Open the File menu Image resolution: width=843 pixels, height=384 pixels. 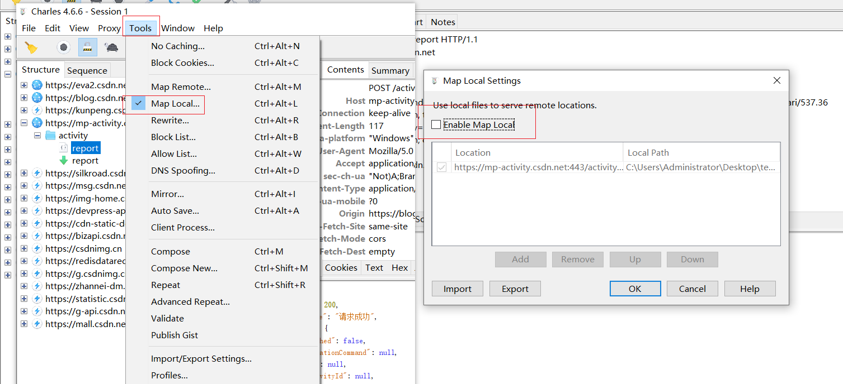coord(29,28)
